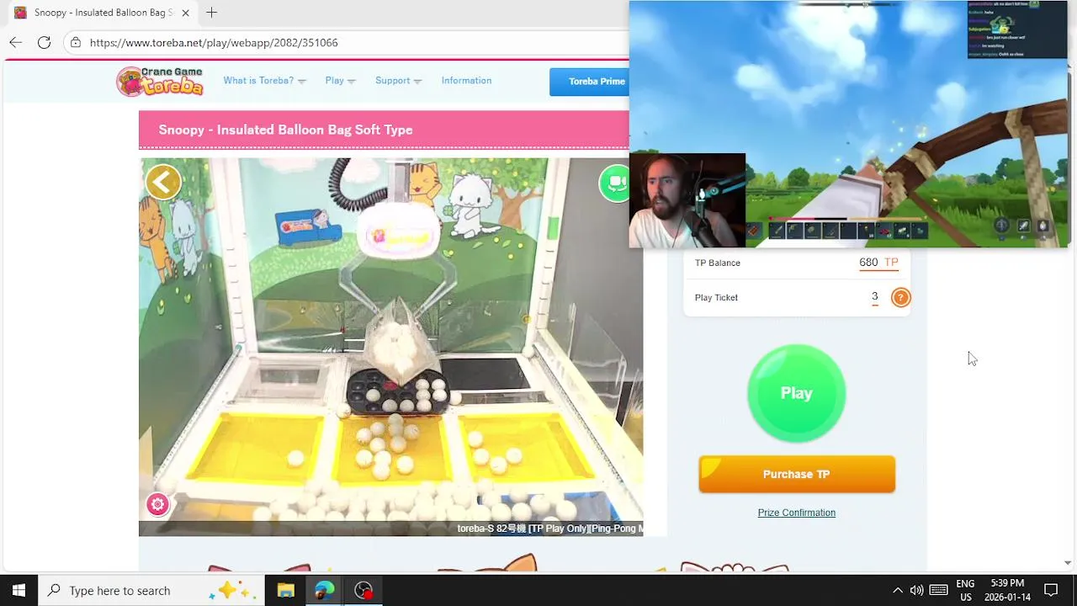Expand the Support menu
This screenshot has height=606, width=1077.
pos(398,81)
